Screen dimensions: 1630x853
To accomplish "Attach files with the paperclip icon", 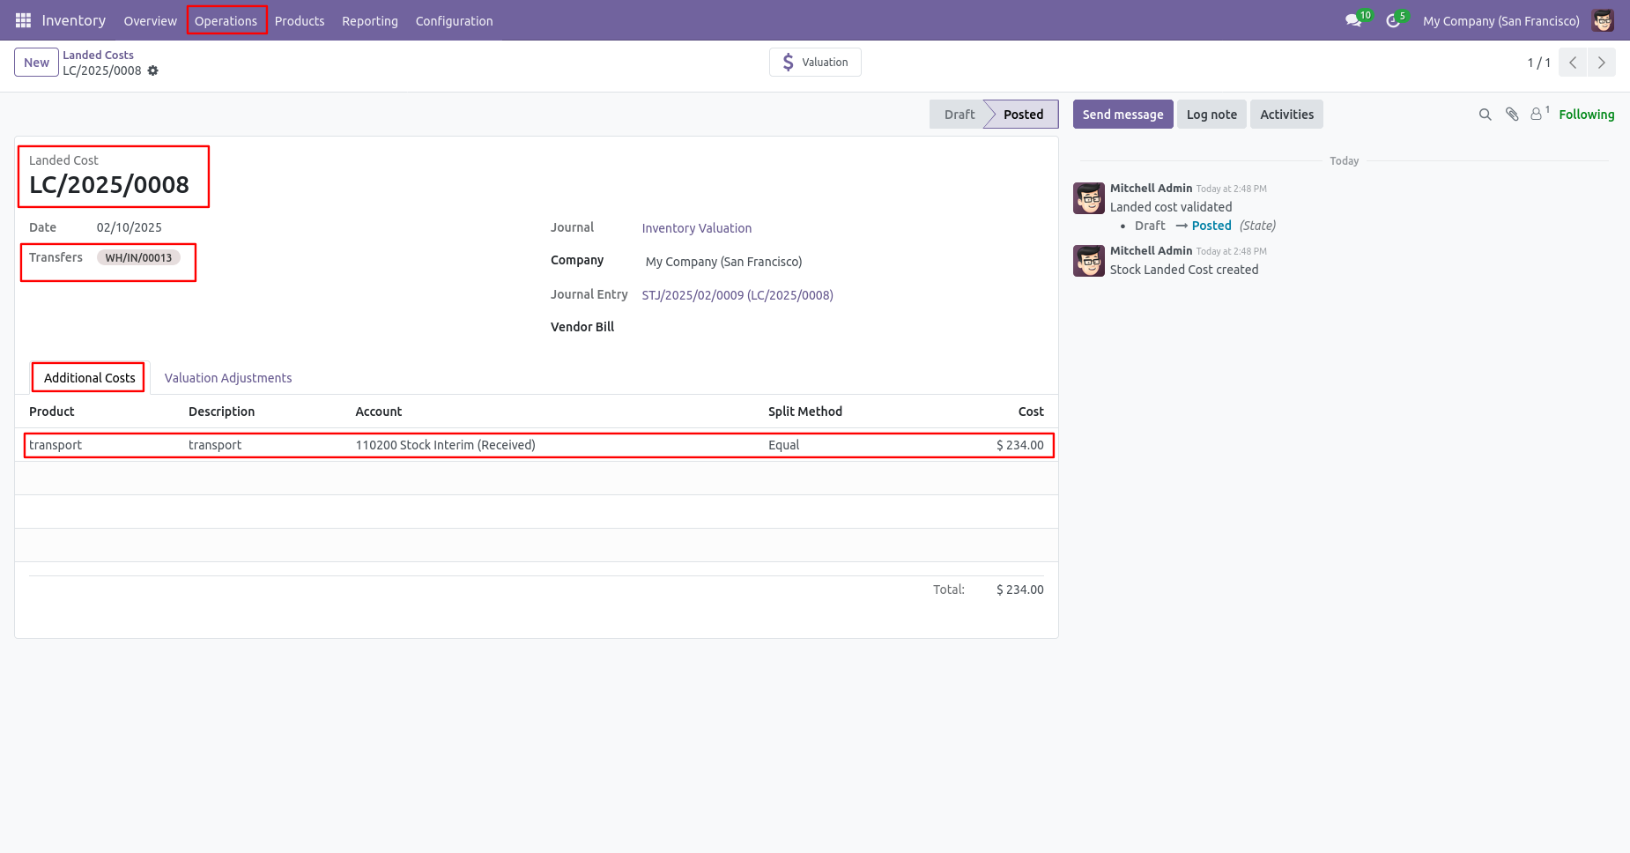I will point(1512,115).
